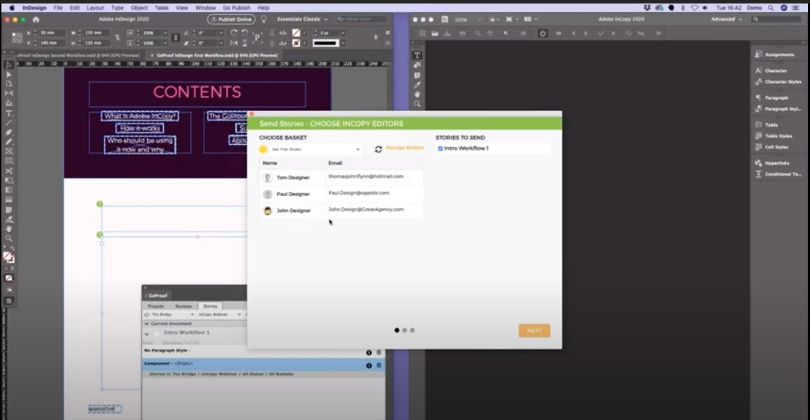Select the Note tool in InCopy
This screenshot has height=420, width=810.
pos(417,75)
